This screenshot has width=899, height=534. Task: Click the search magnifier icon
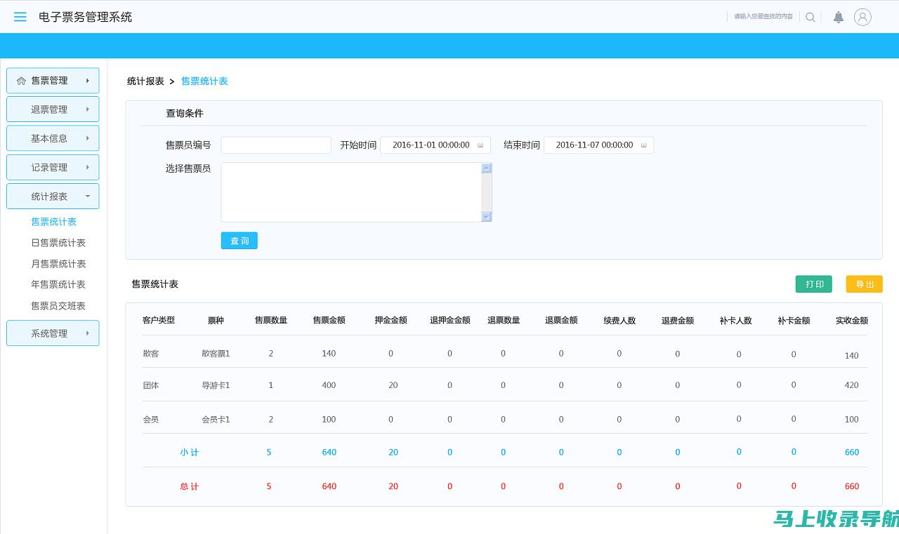tap(811, 17)
